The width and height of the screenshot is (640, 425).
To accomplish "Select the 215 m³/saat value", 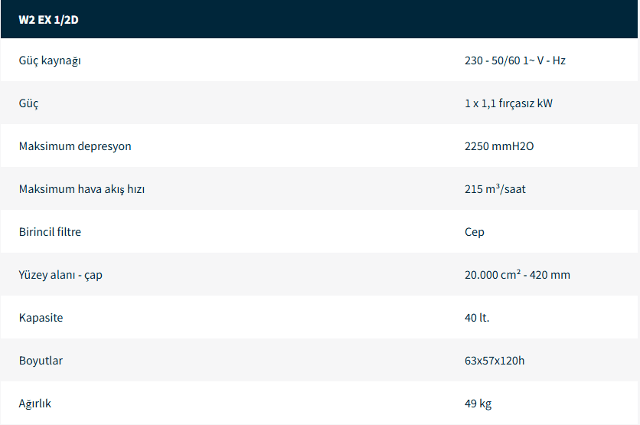I will 495,189.
